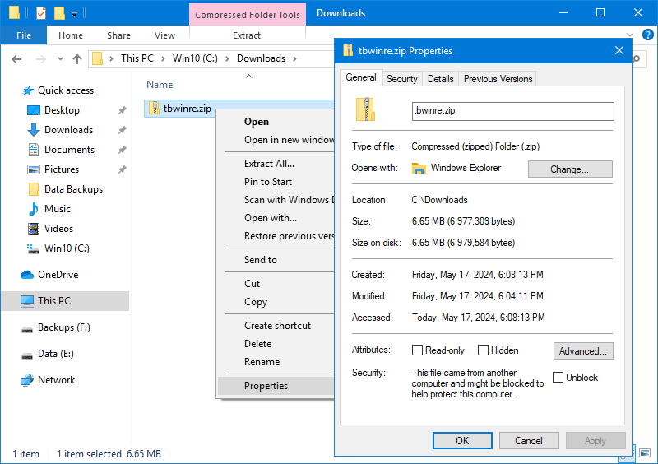This screenshot has width=658, height=464.
Task: Click Cancel in Properties dialog
Action: coord(529,440)
